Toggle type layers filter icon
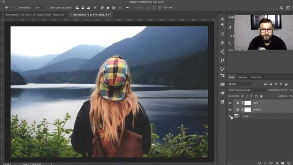Screen dimensions: 293x165 [x=276, y=84]
